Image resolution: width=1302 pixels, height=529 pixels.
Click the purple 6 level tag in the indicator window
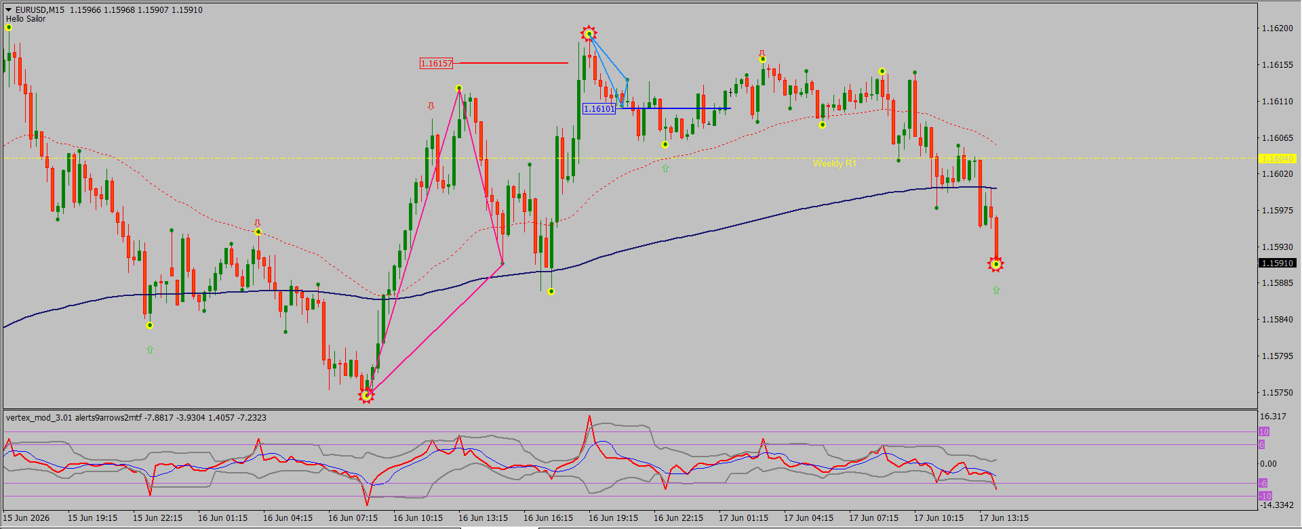(x=1261, y=444)
